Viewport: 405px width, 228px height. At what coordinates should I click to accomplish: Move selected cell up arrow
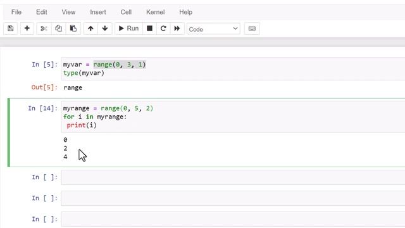[90, 28]
